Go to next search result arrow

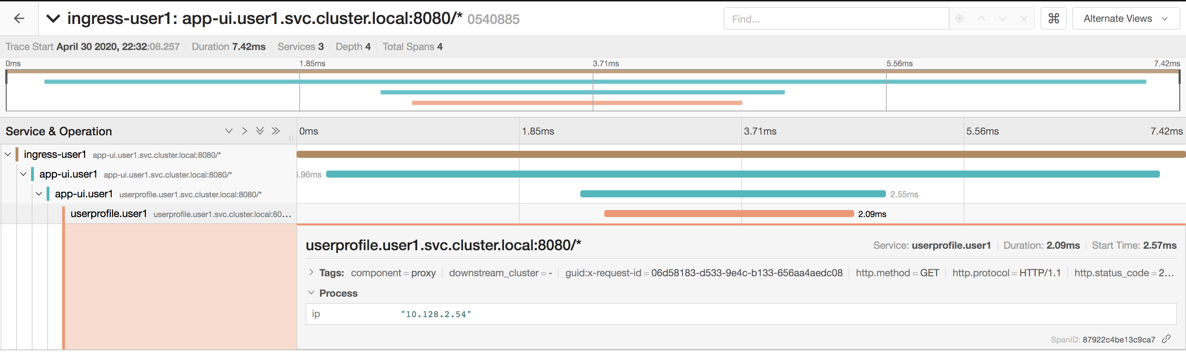click(x=1002, y=18)
